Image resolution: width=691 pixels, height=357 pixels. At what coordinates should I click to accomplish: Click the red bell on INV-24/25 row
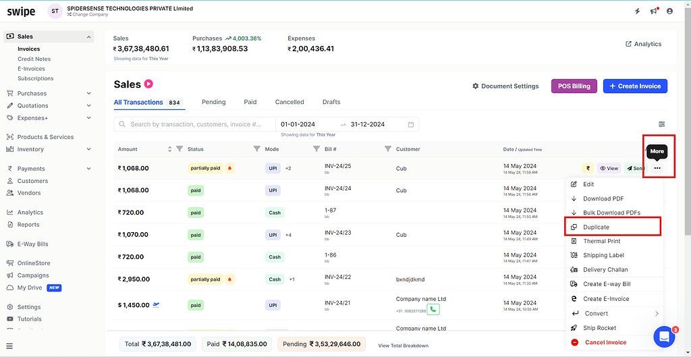(x=229, y=168)
